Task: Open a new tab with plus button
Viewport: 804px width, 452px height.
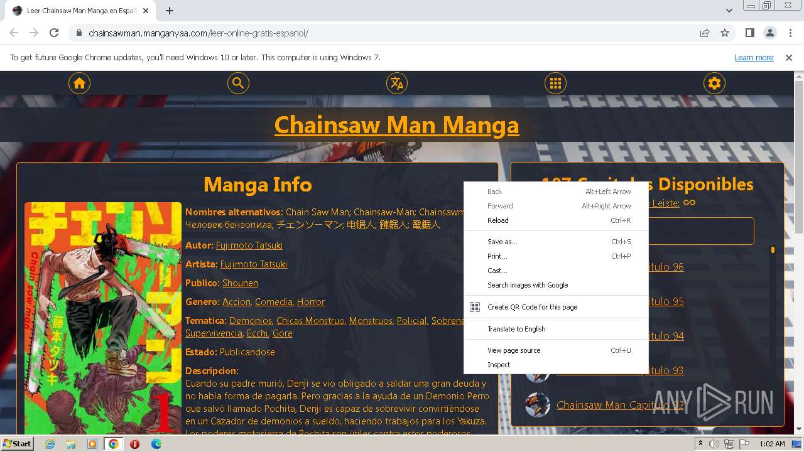Action: click(170, 11)
